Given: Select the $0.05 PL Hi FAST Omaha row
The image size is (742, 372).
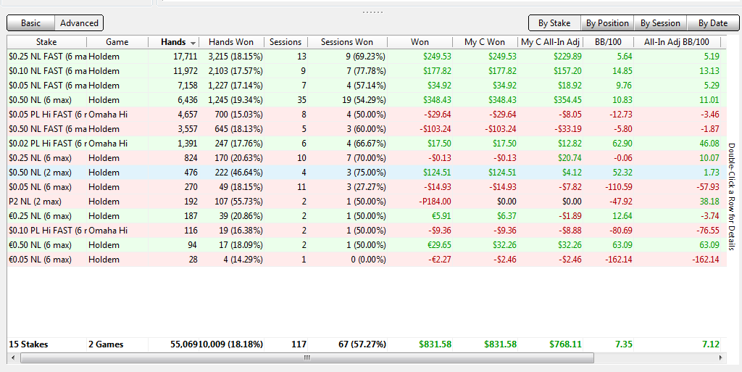Looking at the screenshot, I should [367, 114].
